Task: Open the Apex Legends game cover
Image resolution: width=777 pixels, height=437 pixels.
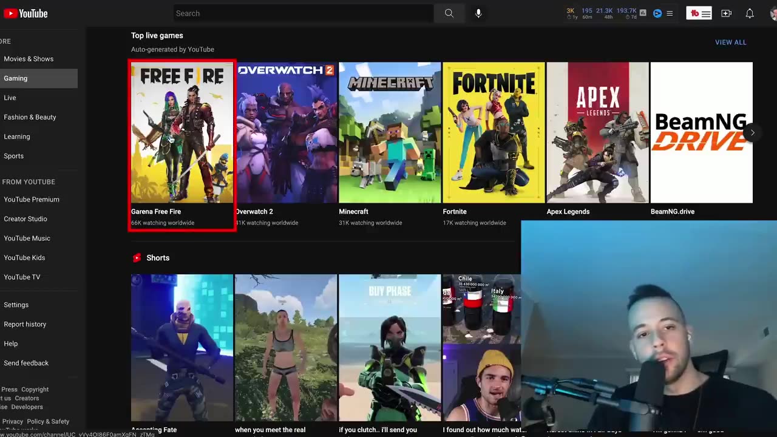Action: (x=597, y=132)
